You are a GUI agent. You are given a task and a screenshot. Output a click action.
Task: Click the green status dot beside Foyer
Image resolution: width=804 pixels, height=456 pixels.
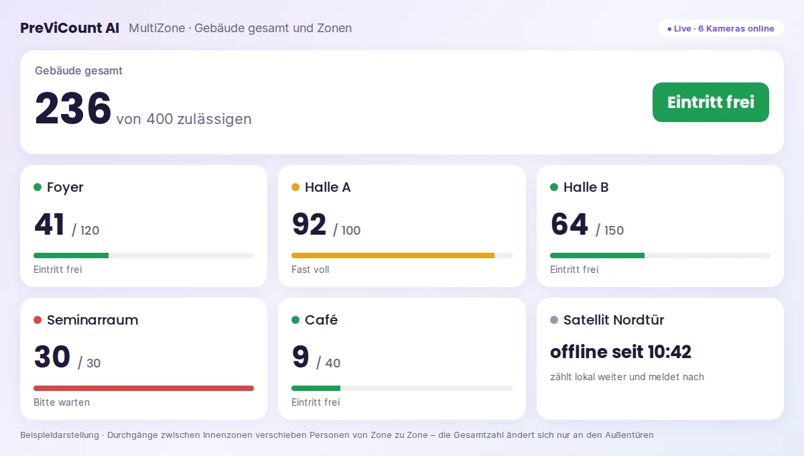pos(38,187)
